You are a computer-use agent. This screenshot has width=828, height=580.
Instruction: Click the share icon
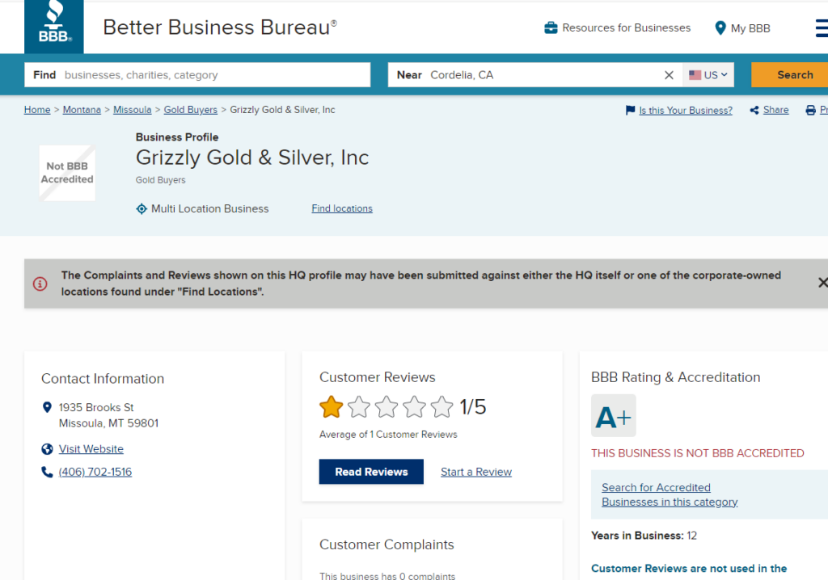[754, 110]
